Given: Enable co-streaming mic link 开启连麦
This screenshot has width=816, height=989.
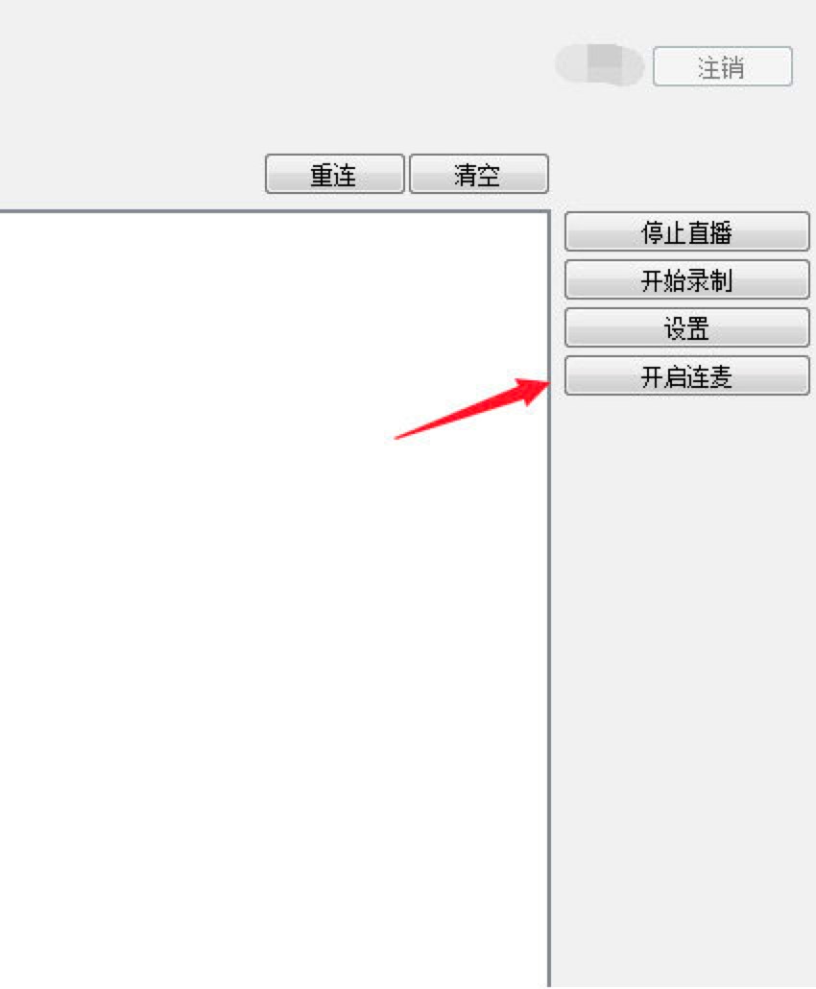Looking at the screenshot, I should point(686,376).
